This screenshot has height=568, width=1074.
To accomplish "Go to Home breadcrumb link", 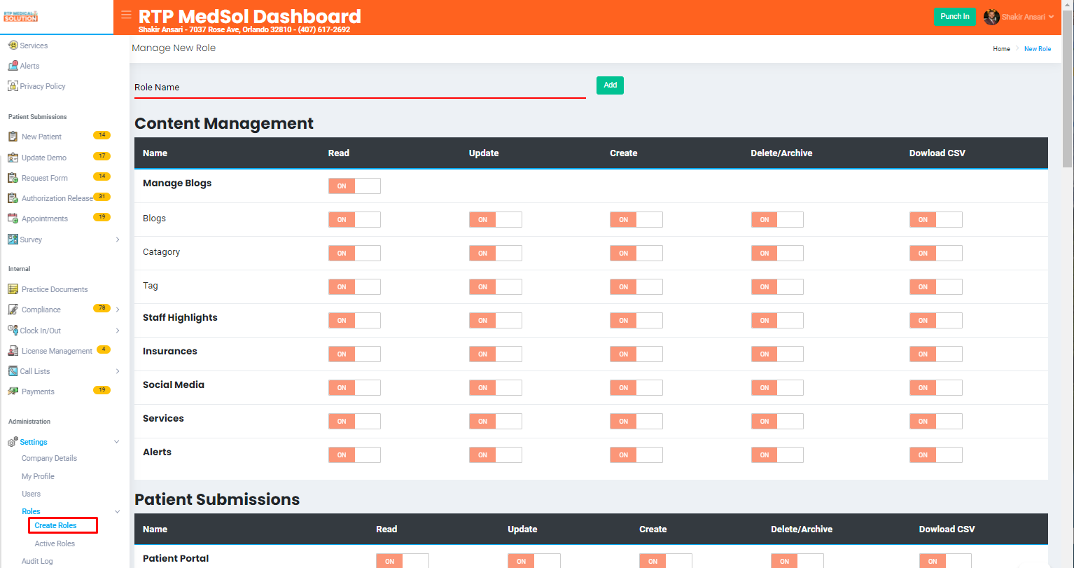I will click(1001, 49).
